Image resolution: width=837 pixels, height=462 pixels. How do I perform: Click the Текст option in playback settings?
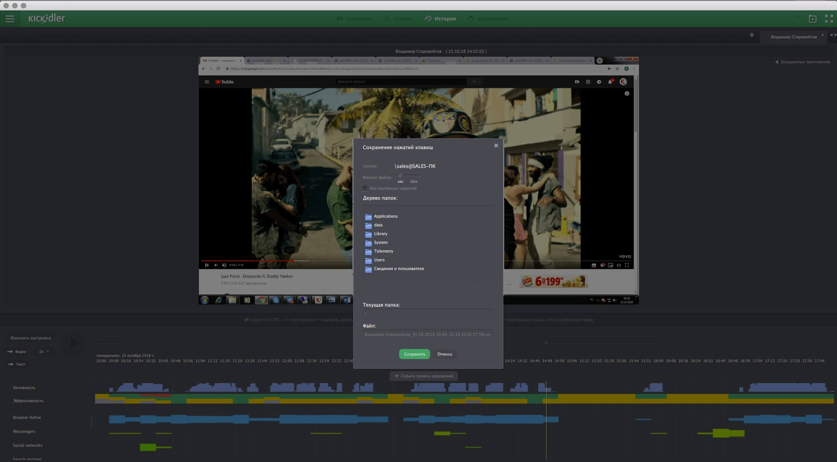coord(17,364)
